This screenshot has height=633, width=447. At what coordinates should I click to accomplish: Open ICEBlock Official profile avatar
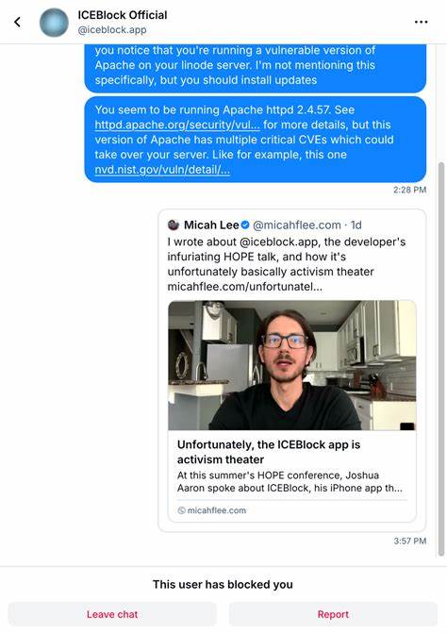click(x=54, y=23)
